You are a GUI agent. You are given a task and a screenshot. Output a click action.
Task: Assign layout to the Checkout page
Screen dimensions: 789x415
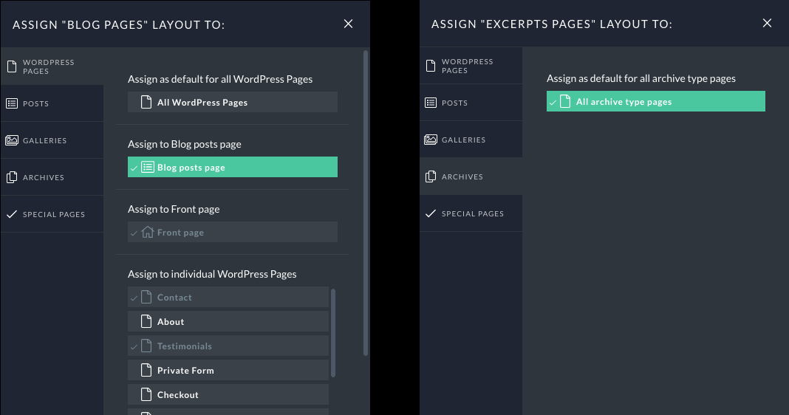click(x=228, y=395)
